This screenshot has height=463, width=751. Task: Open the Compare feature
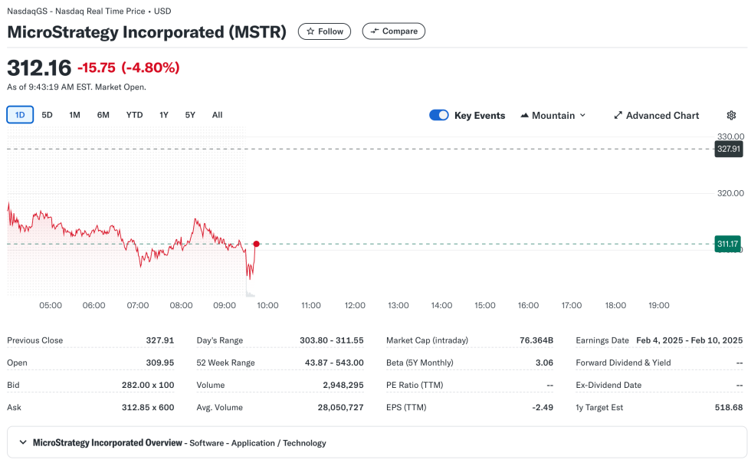point(393,31)
